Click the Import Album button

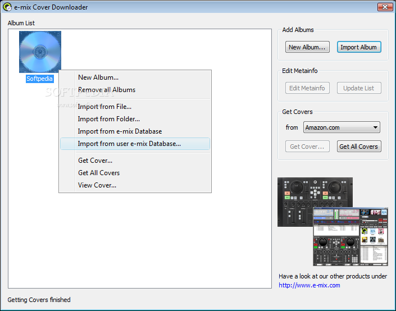pyautogui.click(x=359, y=47)
